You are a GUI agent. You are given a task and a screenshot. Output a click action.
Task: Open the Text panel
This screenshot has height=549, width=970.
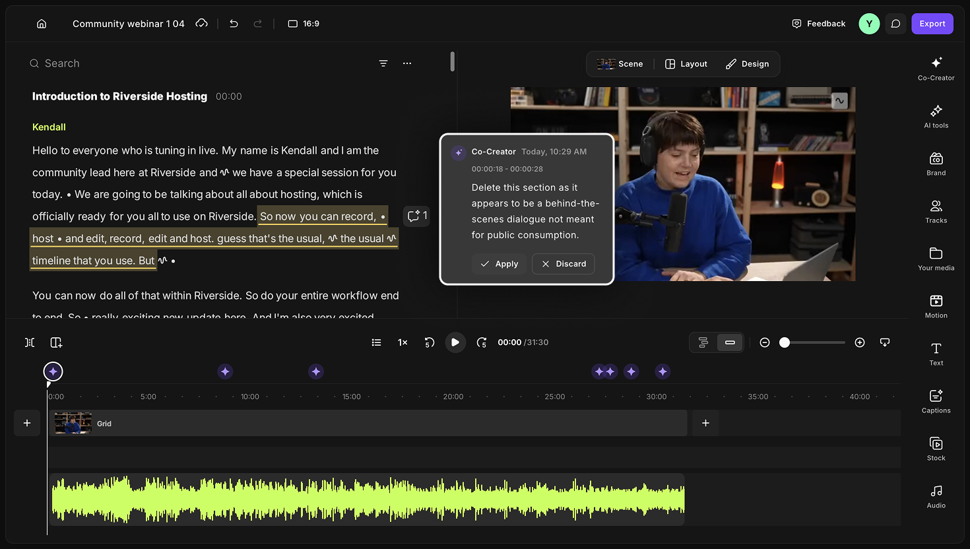[x=936, y=354]
